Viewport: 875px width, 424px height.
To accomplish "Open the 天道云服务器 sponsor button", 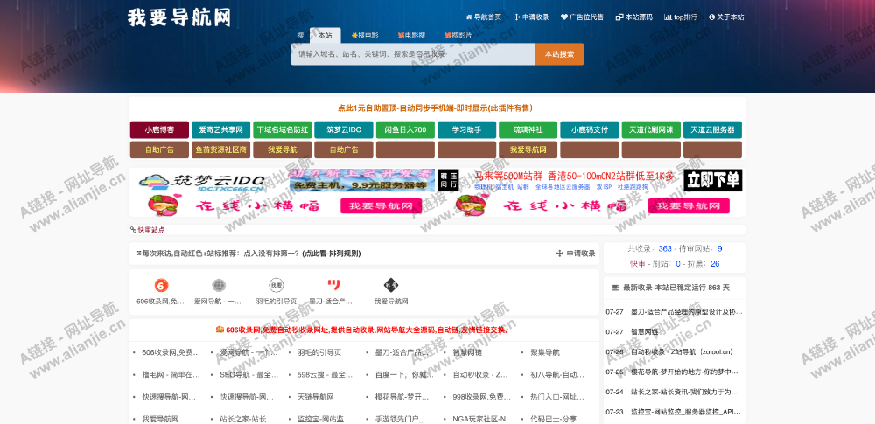I will (712, 130).
